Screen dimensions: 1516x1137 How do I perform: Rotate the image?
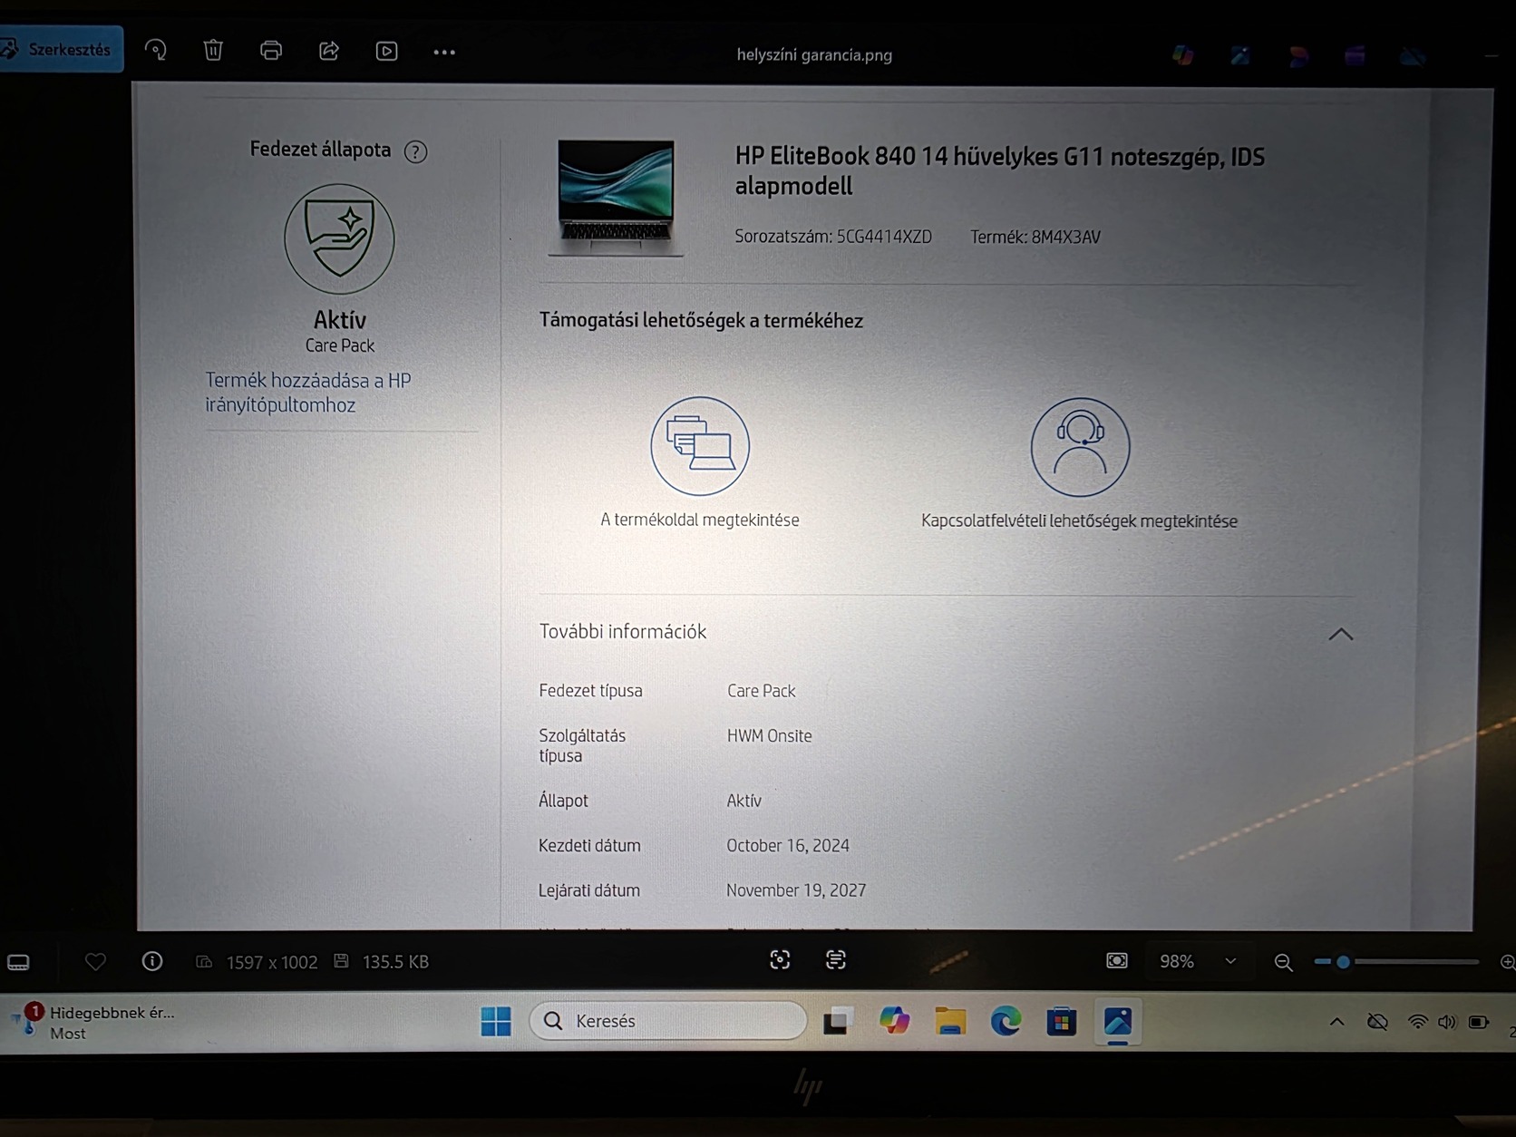click(156, 51)
